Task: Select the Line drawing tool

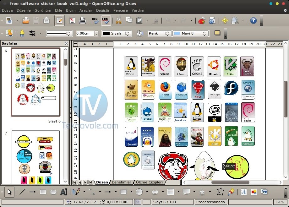Action: (x=22, y=192)
